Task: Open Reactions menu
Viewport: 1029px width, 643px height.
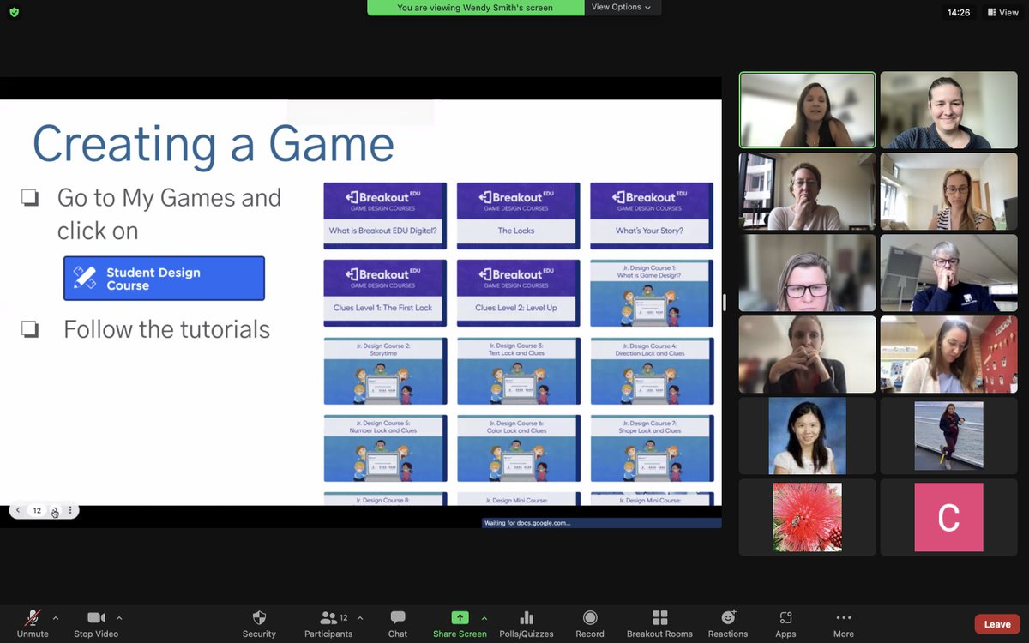Action: pyautogui.click(x=728, y=623)
